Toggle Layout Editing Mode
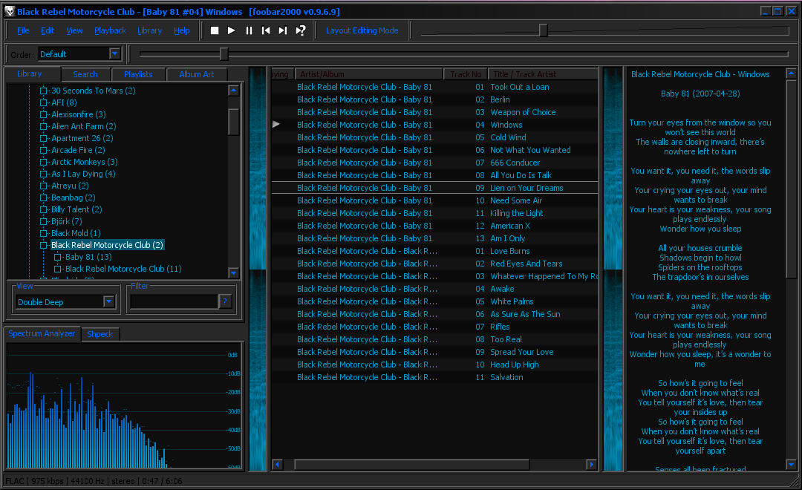This screenshot has width=802, height=490. tap(361, 30)
